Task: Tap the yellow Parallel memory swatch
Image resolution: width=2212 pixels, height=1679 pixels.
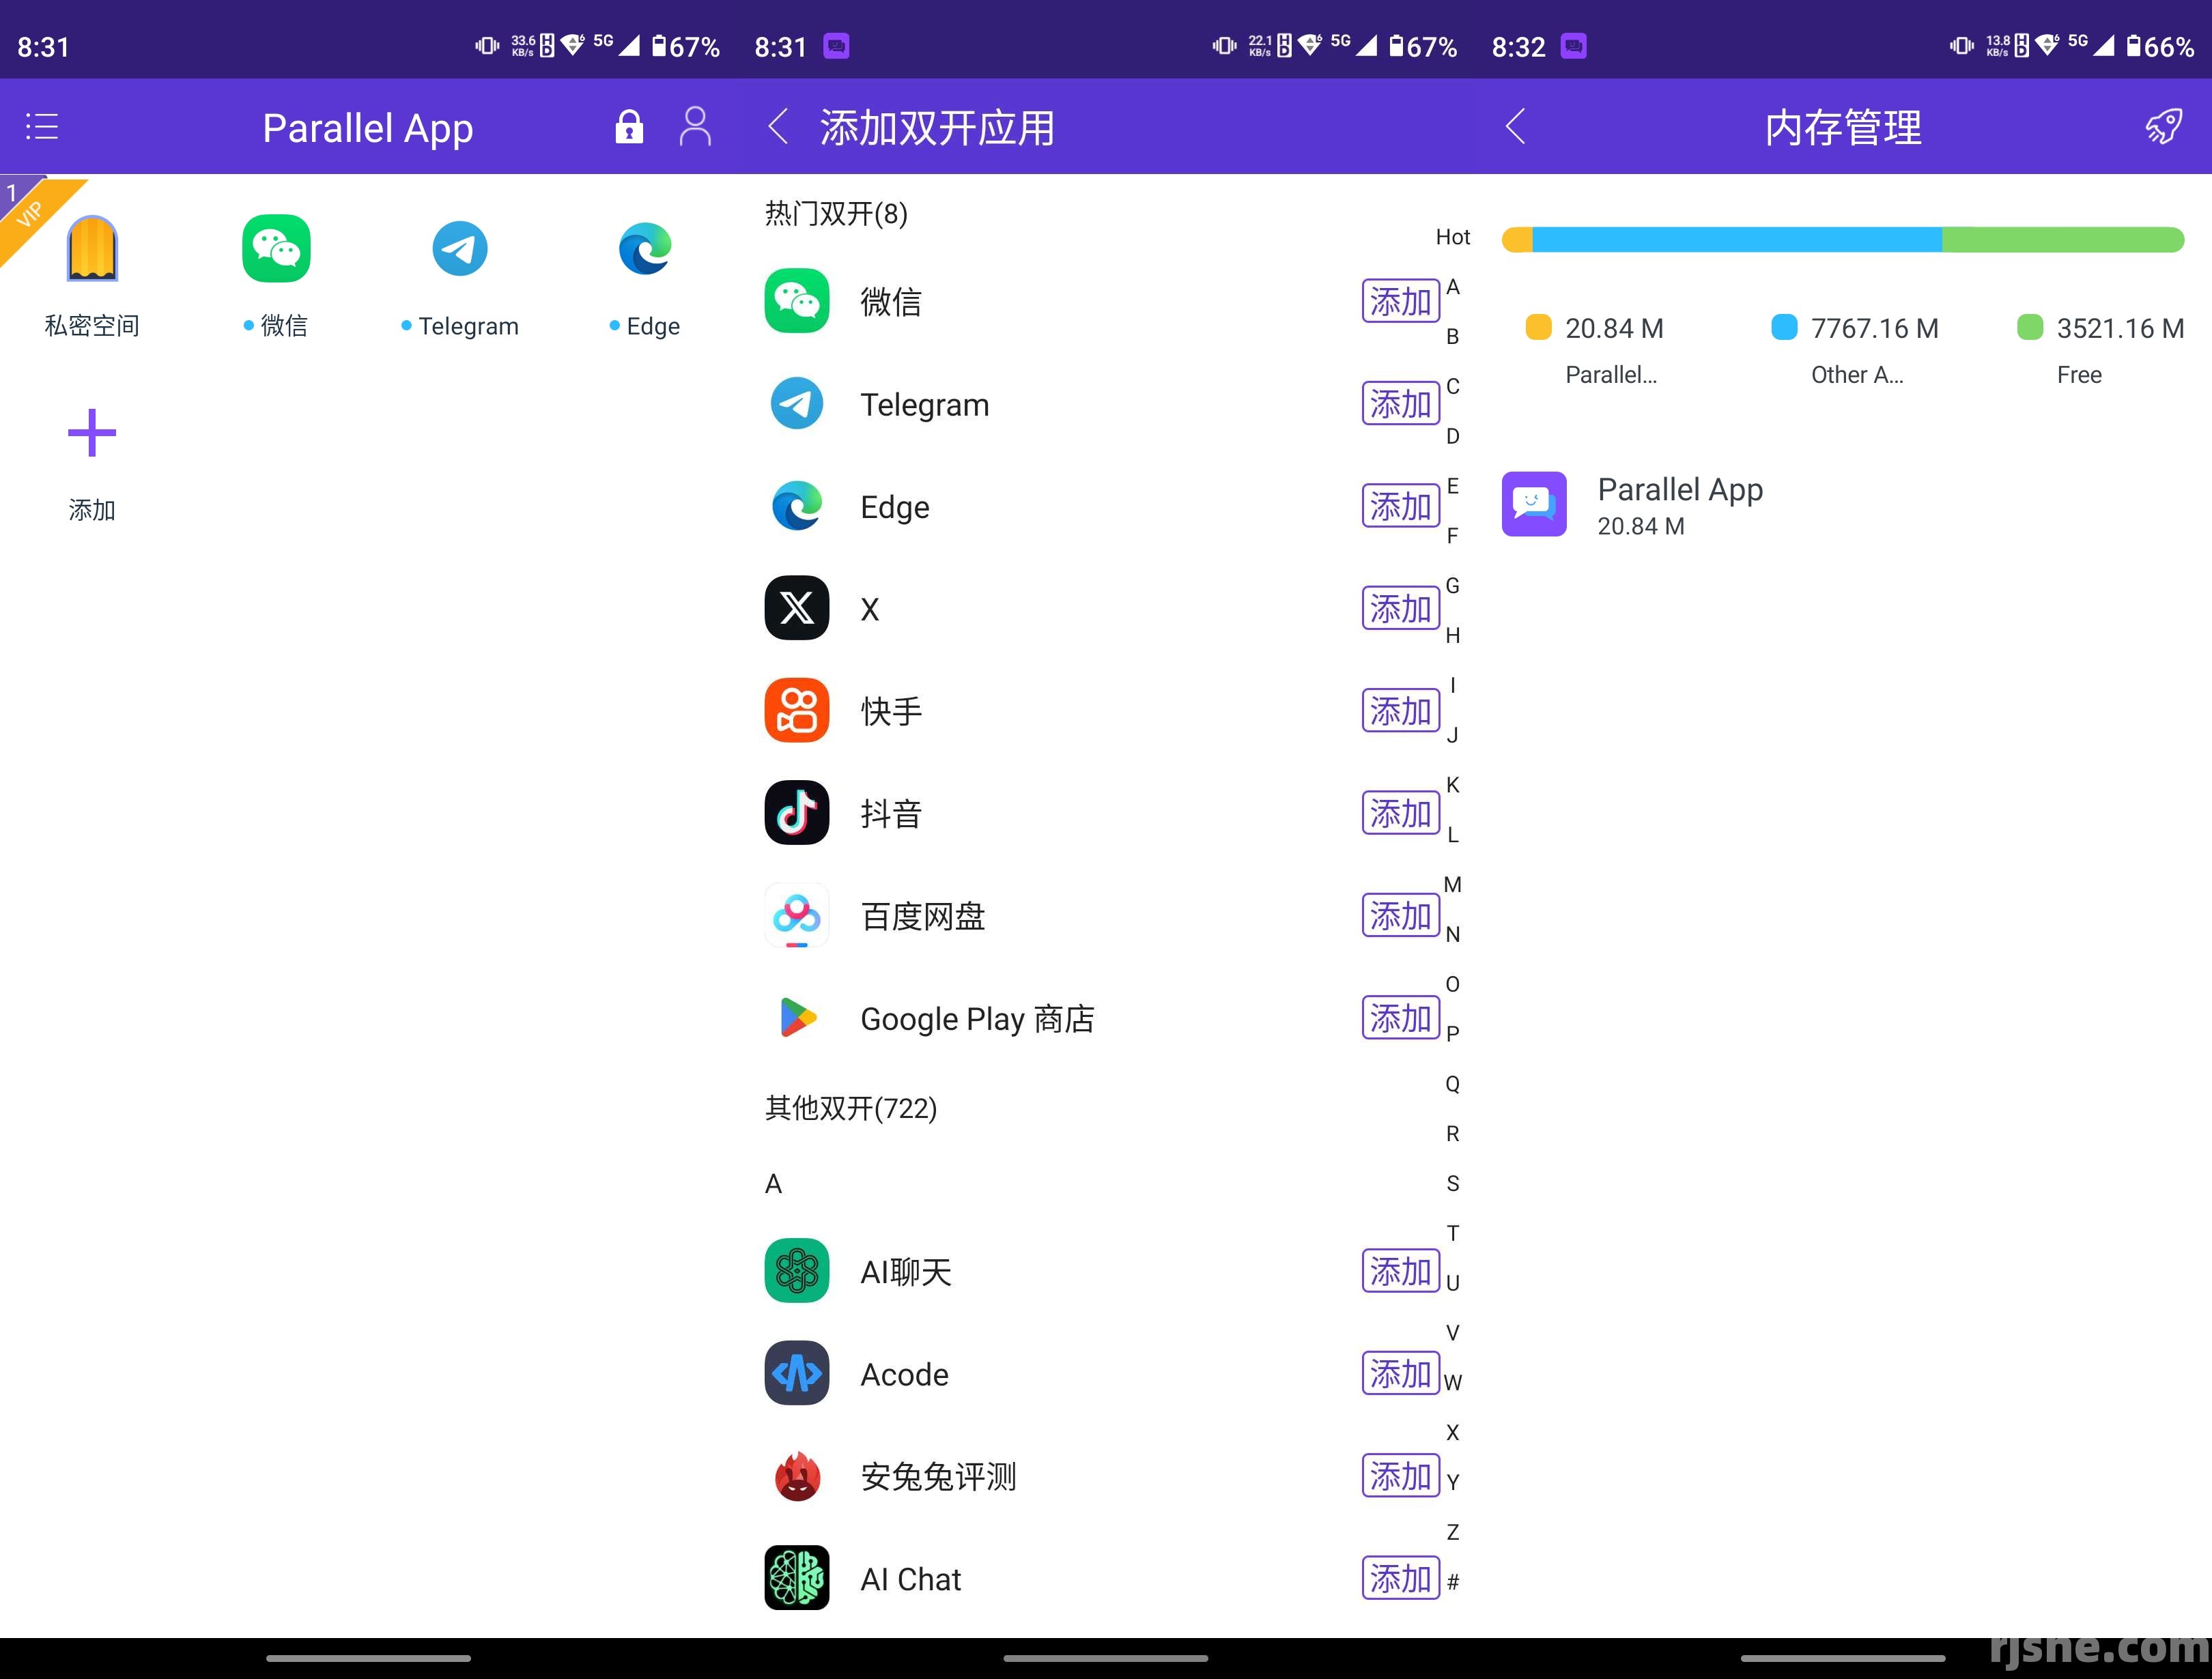Action: [1538, 327]
